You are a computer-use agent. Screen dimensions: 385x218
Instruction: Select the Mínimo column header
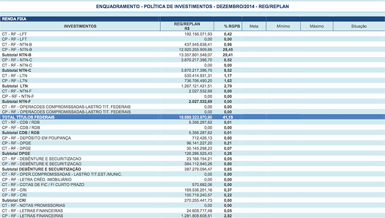tap(283, 26)
